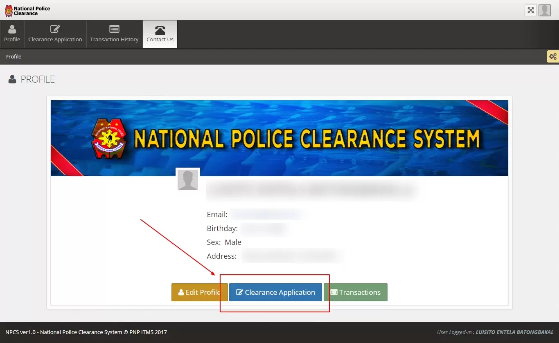Click the NPCS ver1.0 footer text
This screenshot has width=559, height=343.
[86, 332]
